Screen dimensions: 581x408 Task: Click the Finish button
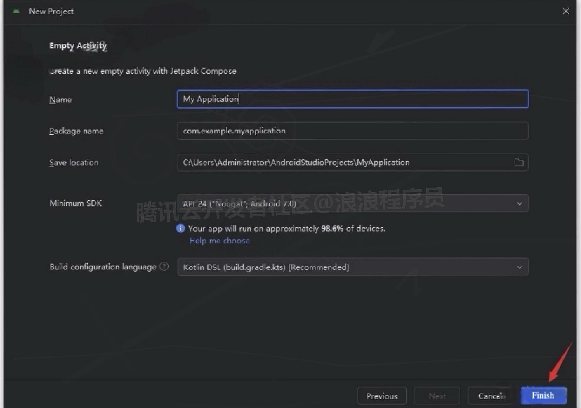pos(543,395)
